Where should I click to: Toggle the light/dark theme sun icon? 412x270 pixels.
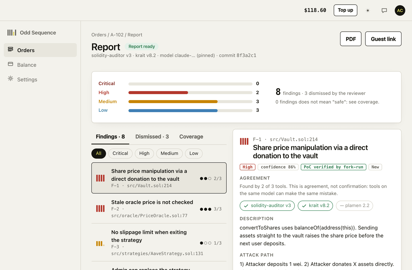pos(368,11)
